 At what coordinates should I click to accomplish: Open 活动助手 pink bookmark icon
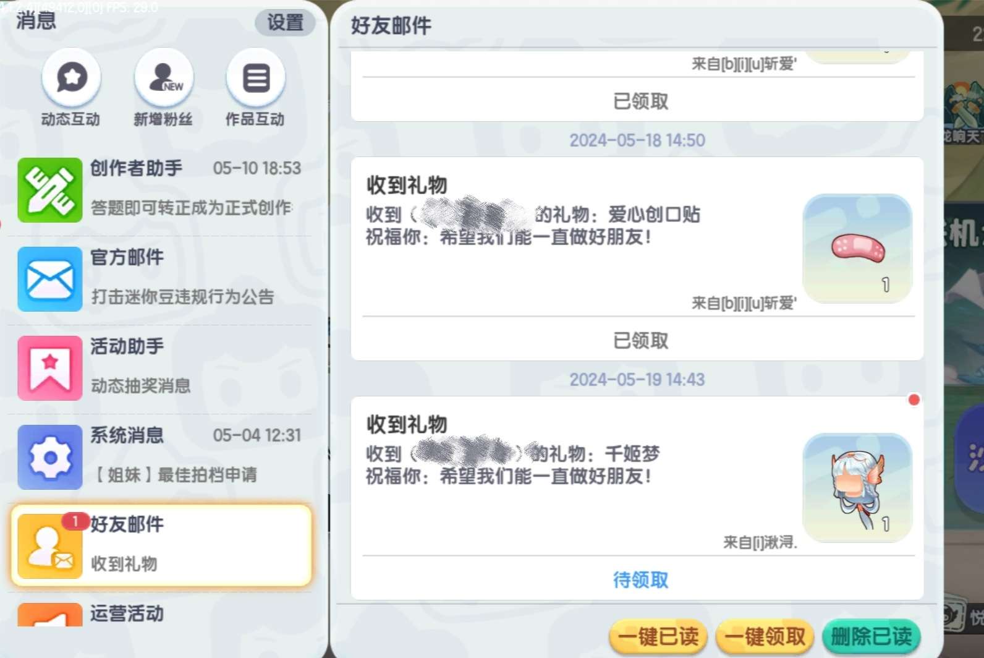click(x=49, y=368)
